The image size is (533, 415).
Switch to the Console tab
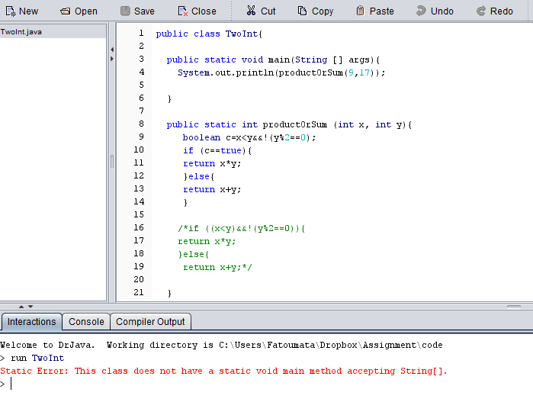click(86, 322)
